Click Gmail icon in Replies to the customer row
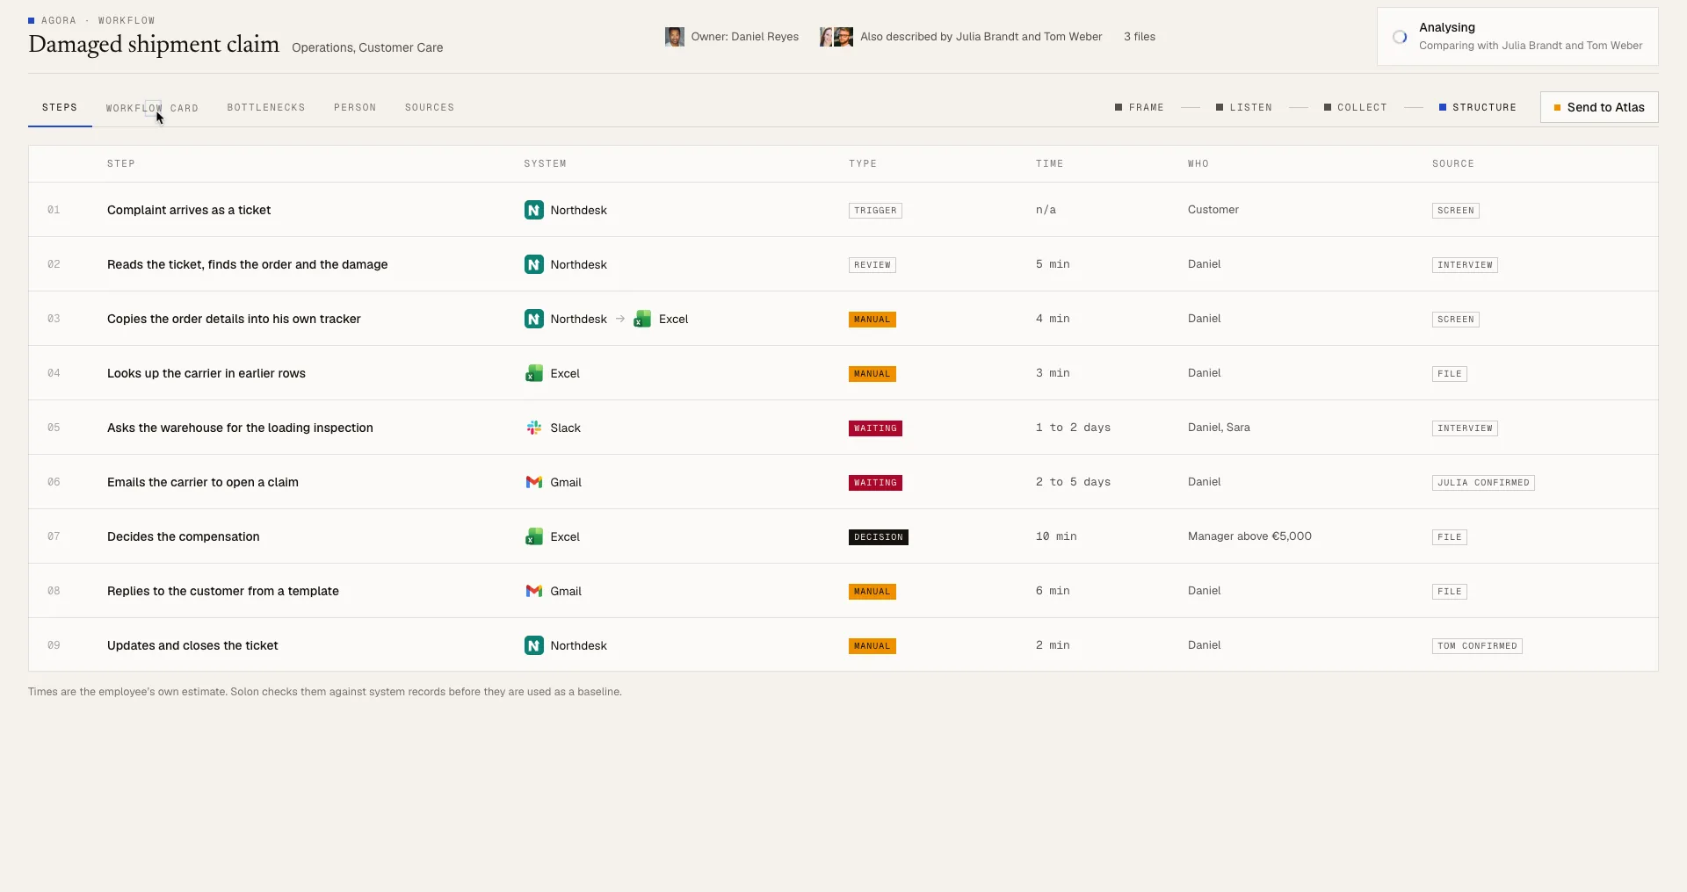Viewport: 1687px width, 892px height. 533,591
